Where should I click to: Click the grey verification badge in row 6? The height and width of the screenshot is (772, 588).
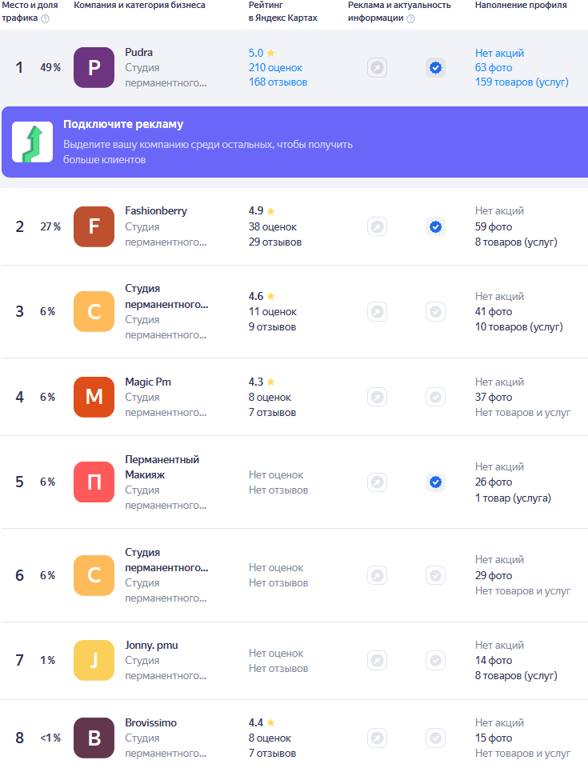pos(436,575)
